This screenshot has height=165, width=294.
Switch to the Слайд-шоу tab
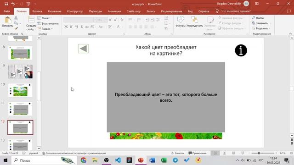click(134, 11)
